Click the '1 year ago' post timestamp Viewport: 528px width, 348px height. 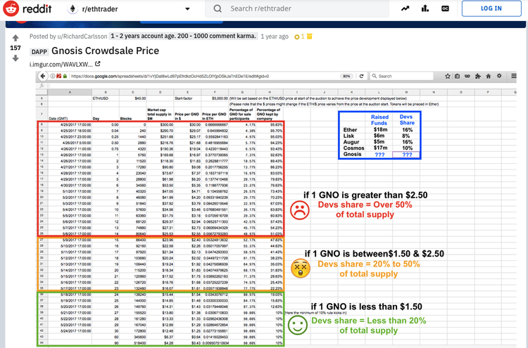[x=274, y=37]
